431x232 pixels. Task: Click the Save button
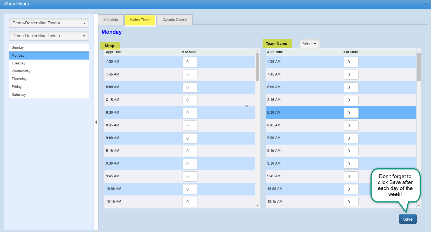[x=407, y=219]
